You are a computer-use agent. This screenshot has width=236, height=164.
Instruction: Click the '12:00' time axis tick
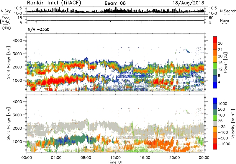coord(115,158)
